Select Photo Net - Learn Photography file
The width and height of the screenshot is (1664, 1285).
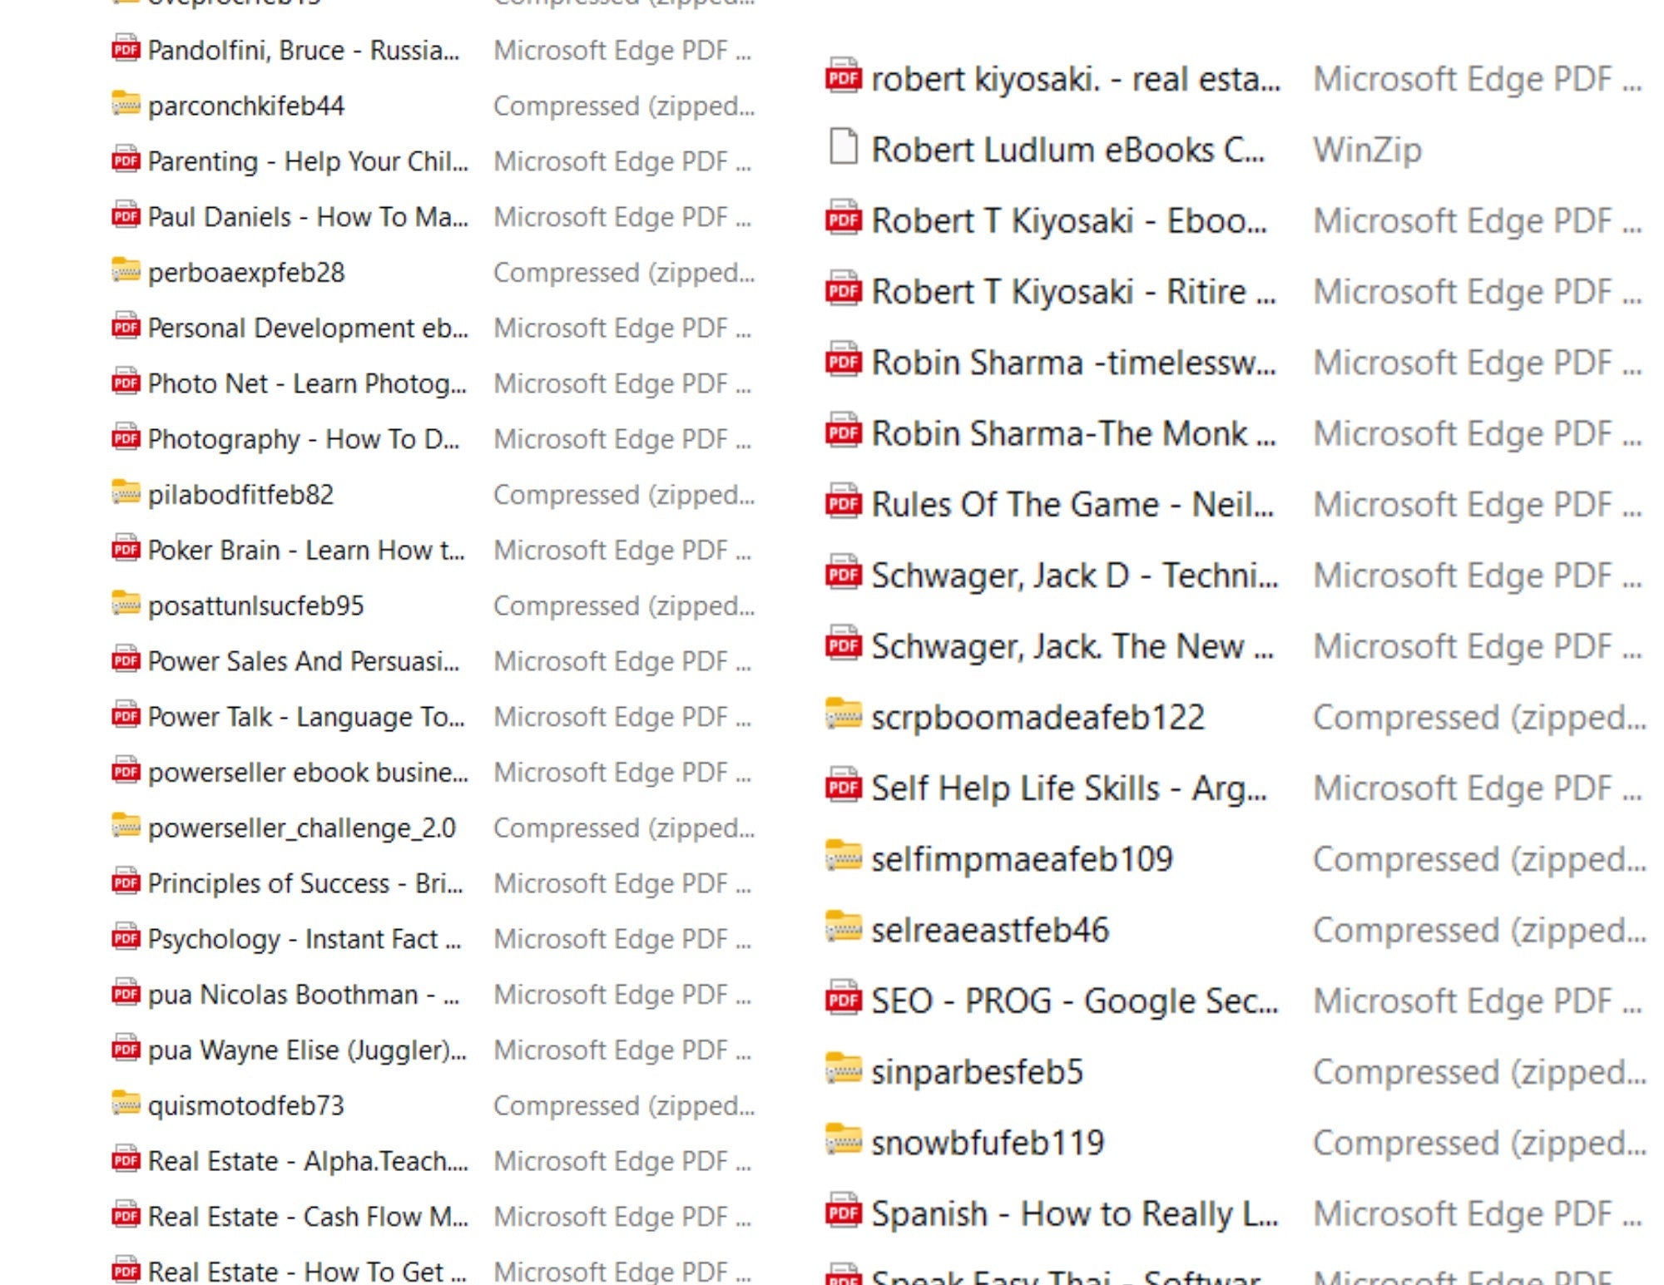click(x=306, y=383)
